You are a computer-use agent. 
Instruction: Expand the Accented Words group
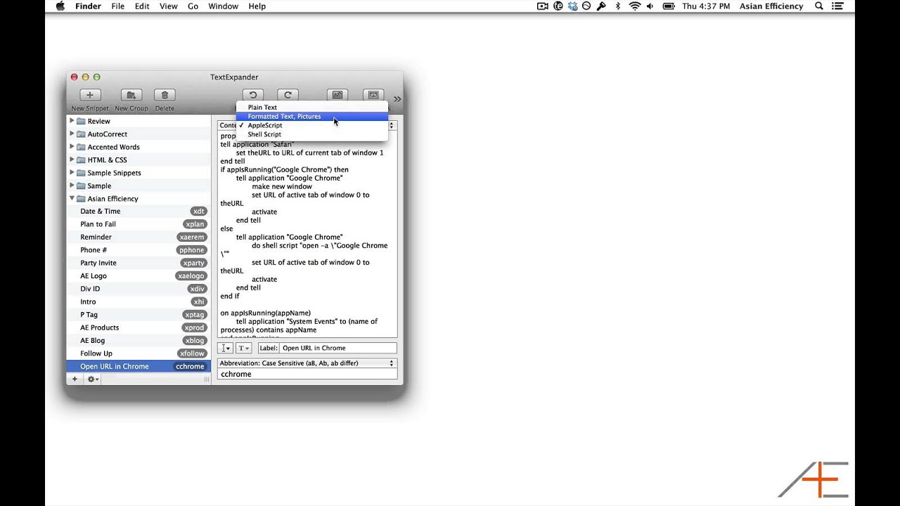72,147
